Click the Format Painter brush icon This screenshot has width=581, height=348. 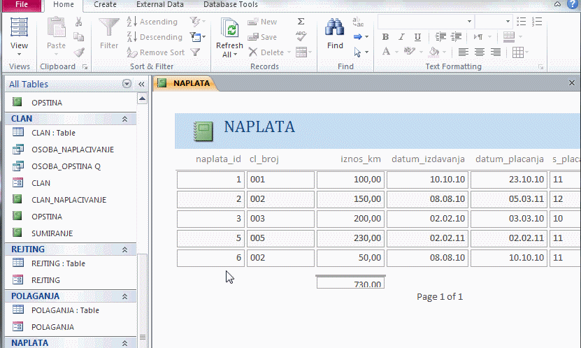[x=78, y=52]
